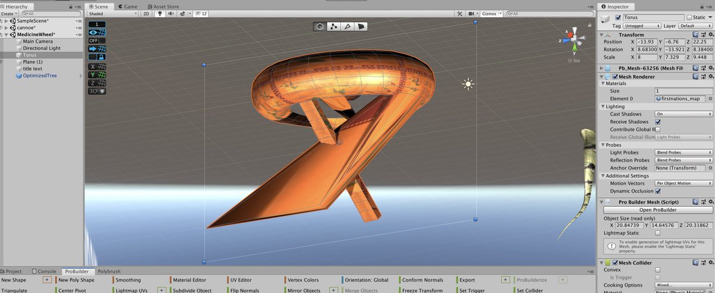715x293 pixels.
Task: Switch to Game tab
Action: pos(128,7)
